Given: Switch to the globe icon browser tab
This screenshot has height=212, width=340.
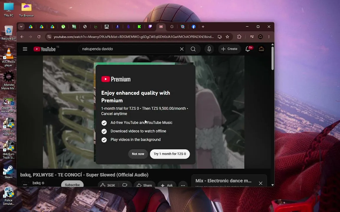Looking at the screenshot, I should (85, 26).
